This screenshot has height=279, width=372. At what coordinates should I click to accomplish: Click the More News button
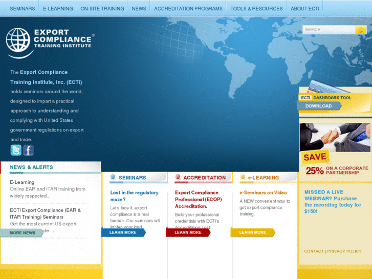pos(22,233)
